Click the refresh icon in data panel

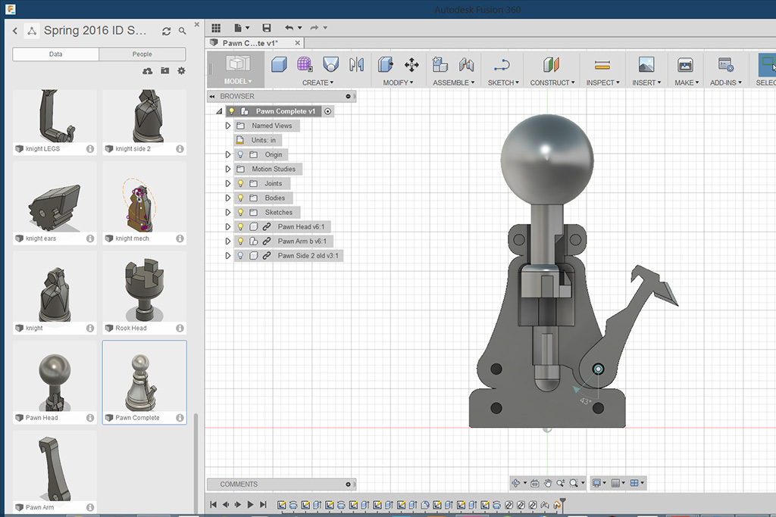pyautogui.click(x=166, y=31)
